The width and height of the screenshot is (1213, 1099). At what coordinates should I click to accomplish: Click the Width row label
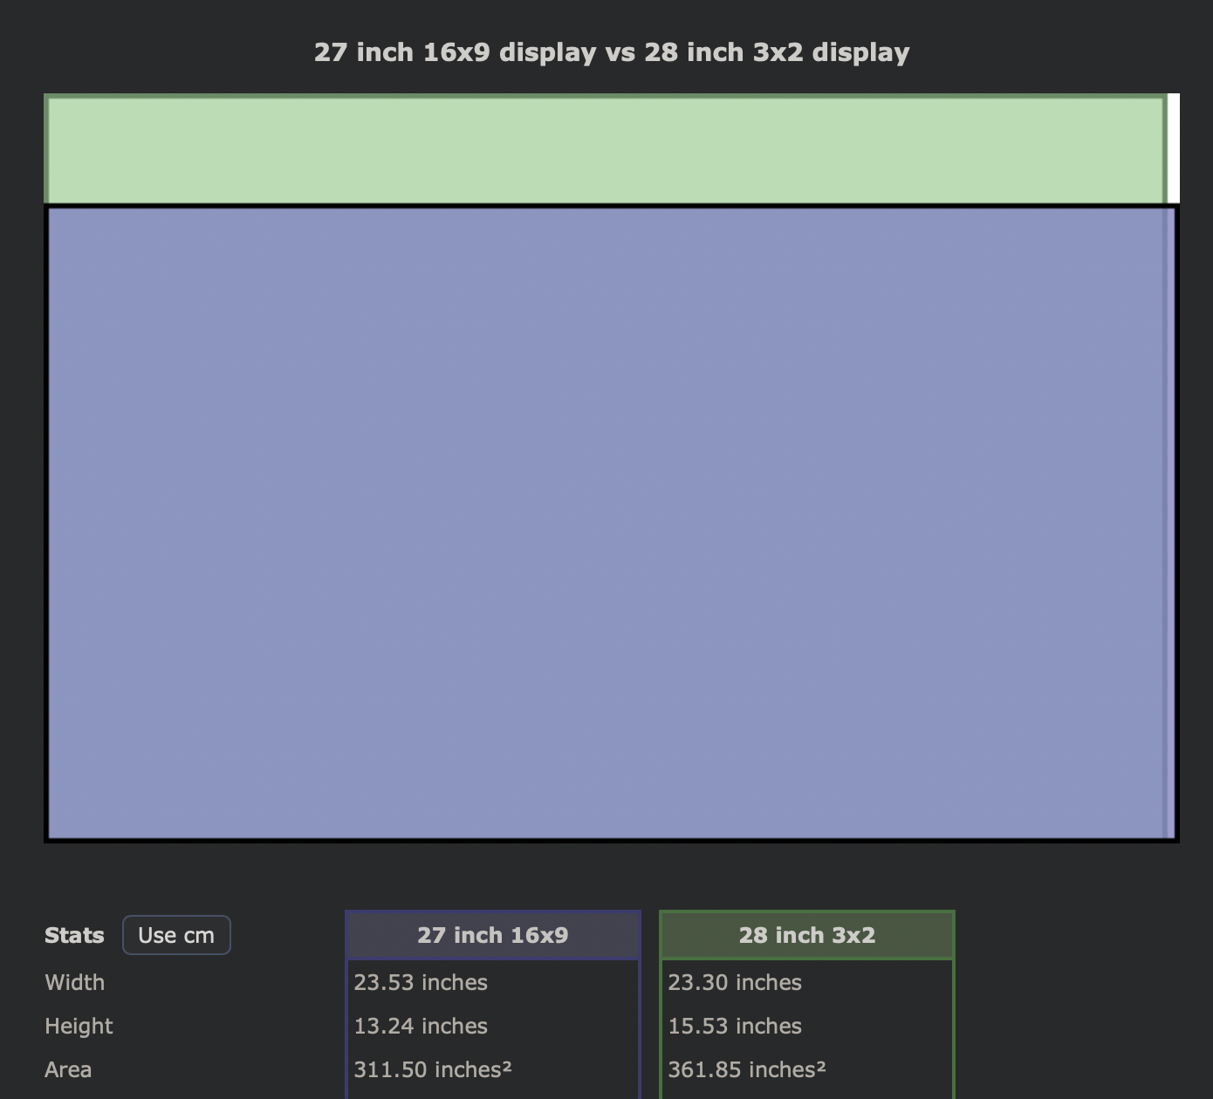75,982
